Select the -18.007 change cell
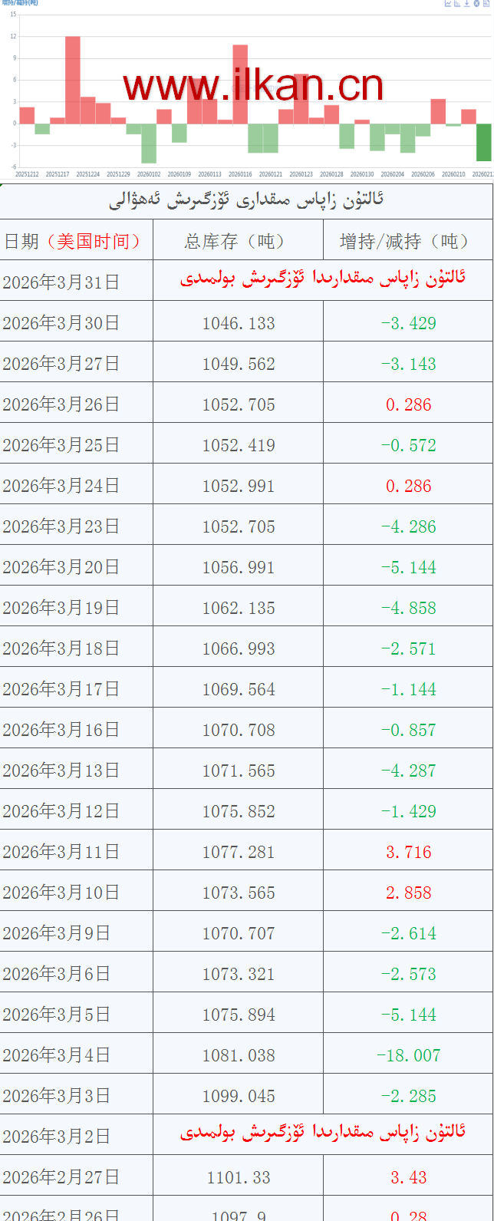This screenshot has width=494, height=1221. (408, 1056)
